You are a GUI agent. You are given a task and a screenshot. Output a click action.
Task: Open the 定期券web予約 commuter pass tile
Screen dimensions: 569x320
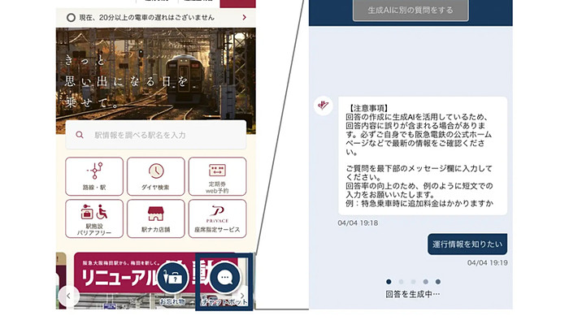(217, 176)
